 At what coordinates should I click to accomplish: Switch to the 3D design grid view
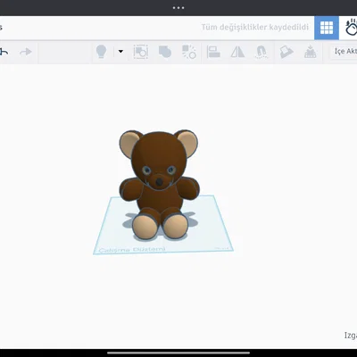(x=327, y=28)
